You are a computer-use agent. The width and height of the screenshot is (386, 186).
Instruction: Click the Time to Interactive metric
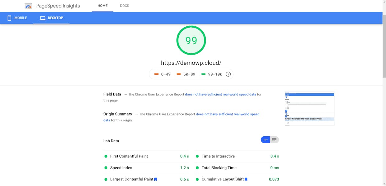[x=237, y=156]
